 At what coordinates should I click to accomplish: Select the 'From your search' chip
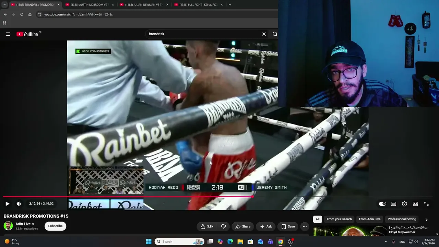tap(339, 219)
